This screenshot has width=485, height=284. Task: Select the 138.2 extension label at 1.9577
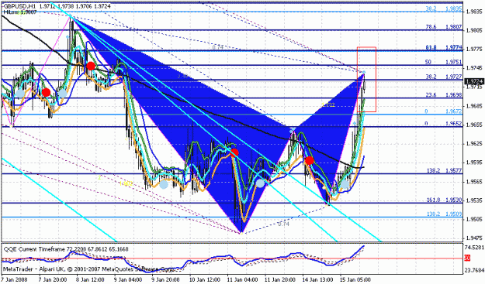(445, 170)
